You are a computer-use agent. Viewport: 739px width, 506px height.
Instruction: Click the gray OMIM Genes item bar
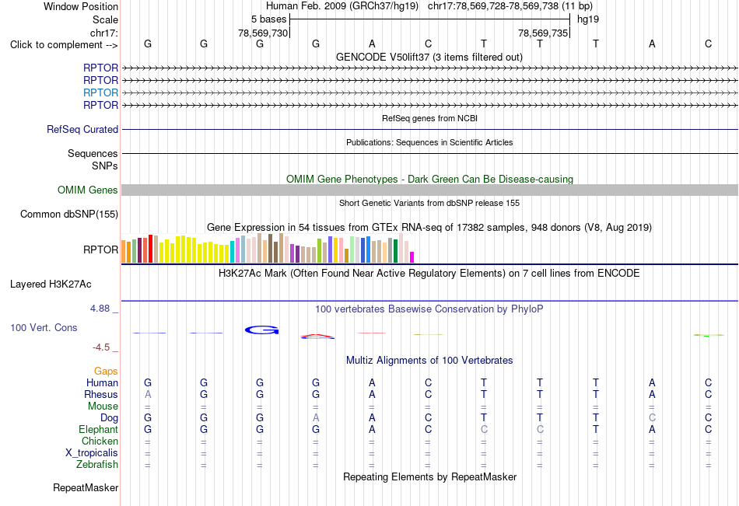429,190
